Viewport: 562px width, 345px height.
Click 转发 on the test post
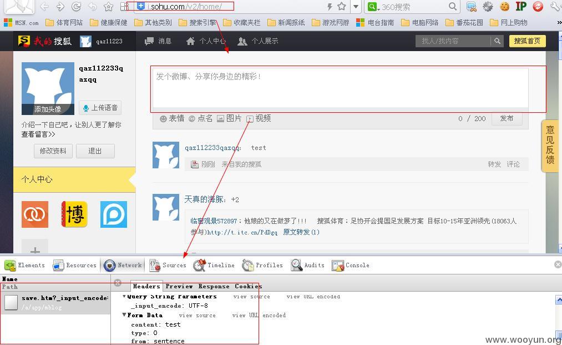pyautogui.click(x=494, y=164)
